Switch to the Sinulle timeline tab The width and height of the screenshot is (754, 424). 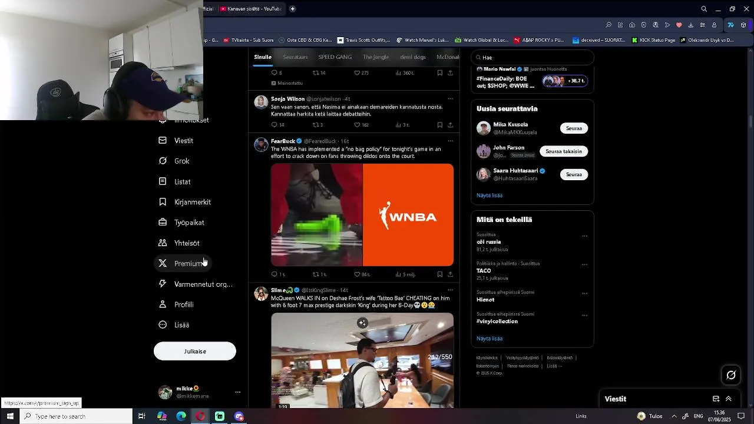pyautogui.click(x=263, y=57)
